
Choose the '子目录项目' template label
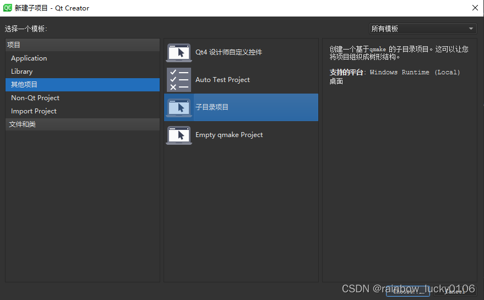pos(212,107)
